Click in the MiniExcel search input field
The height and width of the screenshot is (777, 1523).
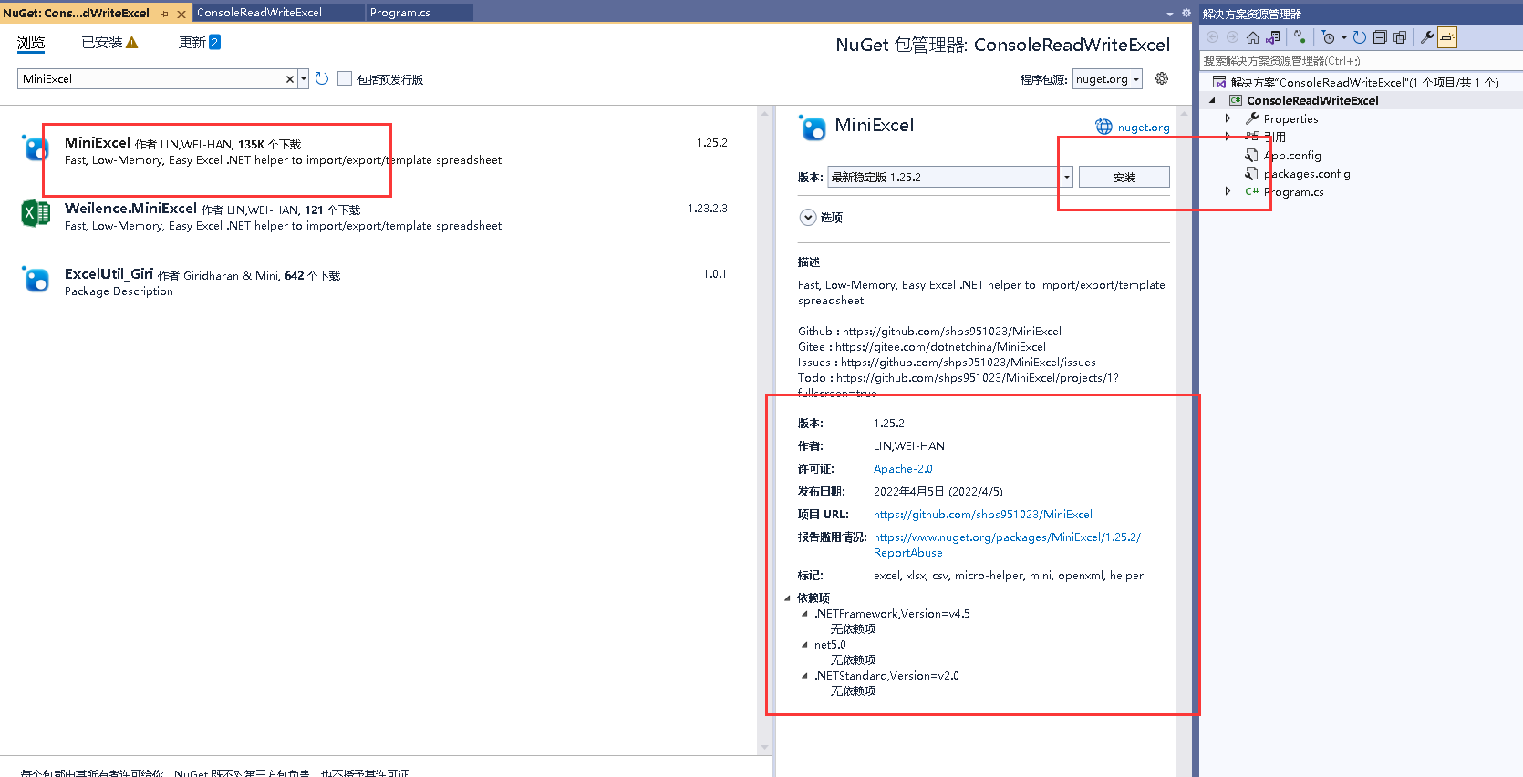coord(150,79)
